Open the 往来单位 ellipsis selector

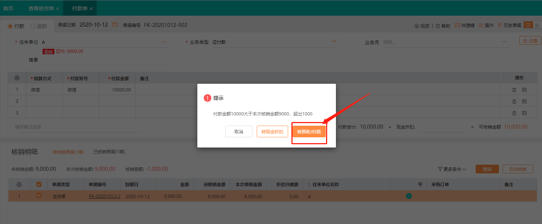point(163,42)
